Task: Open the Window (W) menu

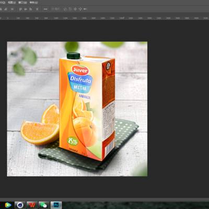Action: tap(22, 3)
